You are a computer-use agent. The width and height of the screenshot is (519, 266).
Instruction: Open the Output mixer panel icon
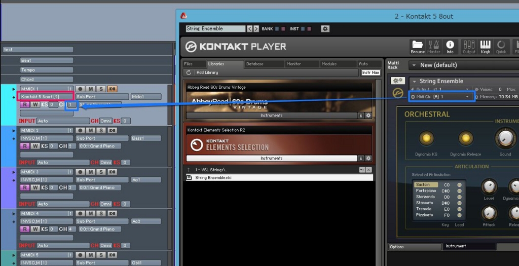pyautogui.click(x=469, y=46)
